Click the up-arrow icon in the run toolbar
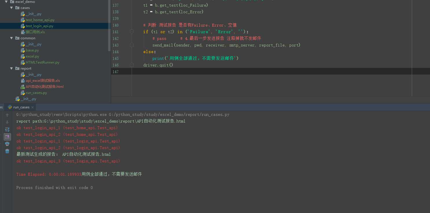The width and height of the screenshot is (430, 213). coord(7,115)
